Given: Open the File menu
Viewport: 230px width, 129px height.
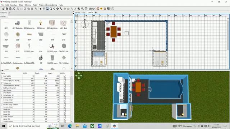Looking at the screenshot, I should coord(2,5).
